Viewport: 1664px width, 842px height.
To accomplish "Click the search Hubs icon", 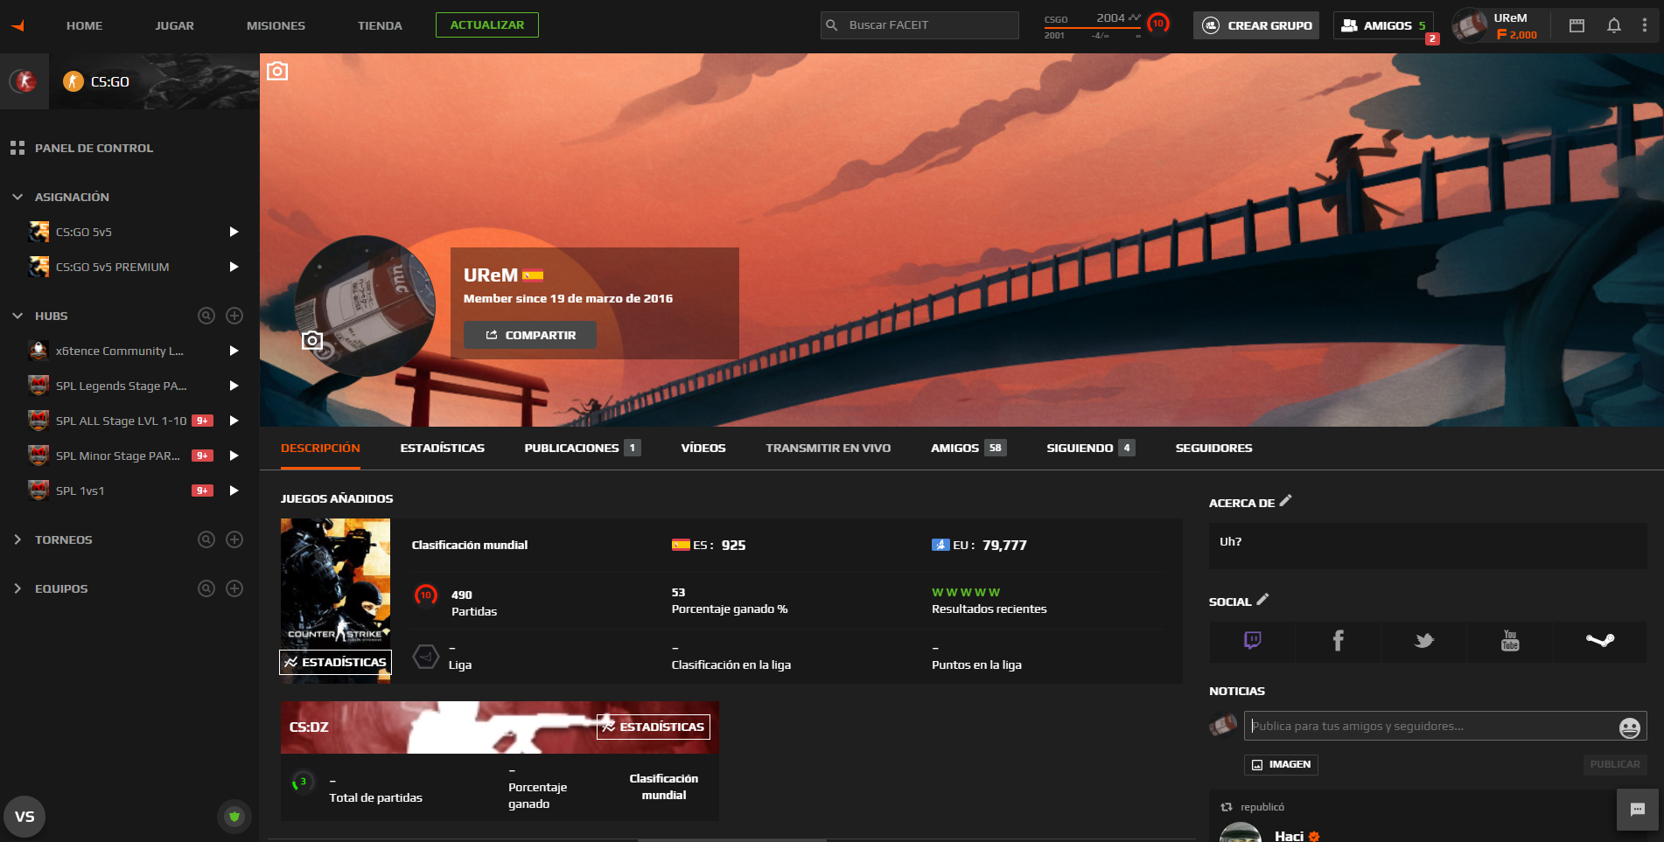I will coord(206,316).
